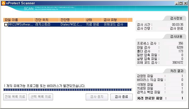Screen dimensions: 189x109
Task: Click the 파일 이름 column header
Action: (18, 20)
